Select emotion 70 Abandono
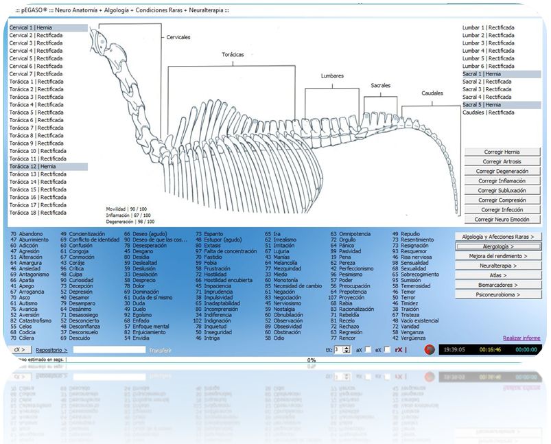The image size is (551, 444). (26, 234)
